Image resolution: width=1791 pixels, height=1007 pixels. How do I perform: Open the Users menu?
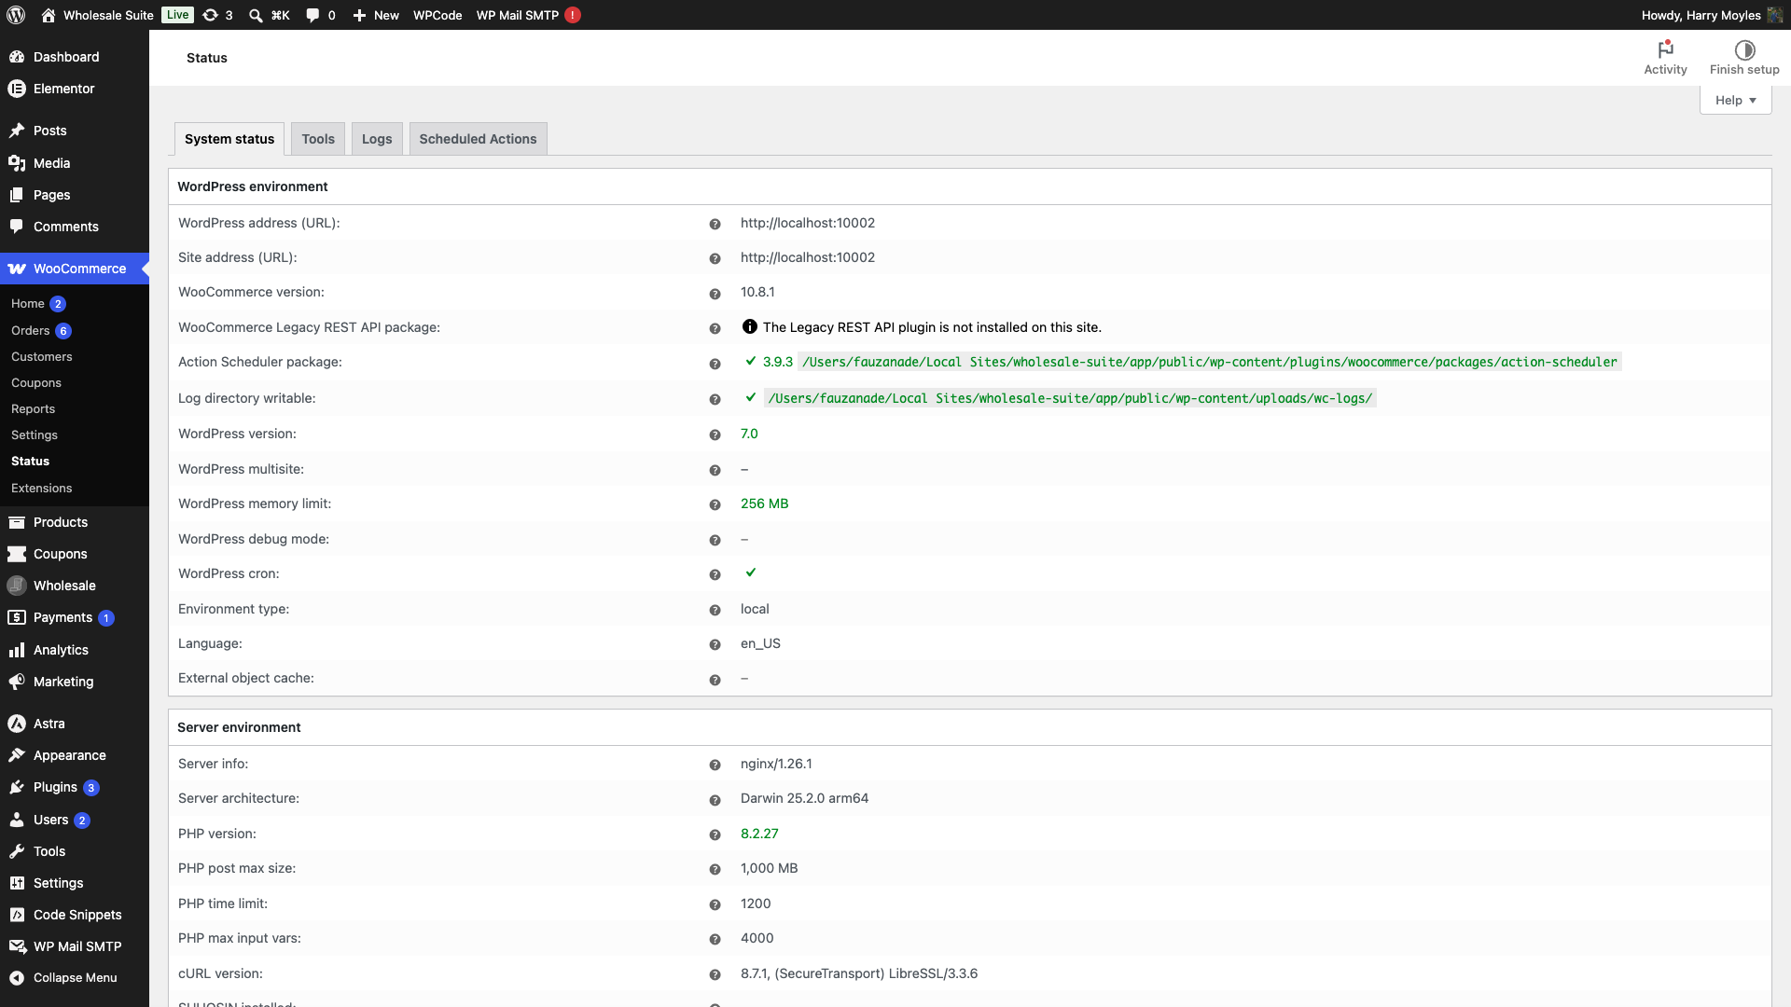point(75,820)
